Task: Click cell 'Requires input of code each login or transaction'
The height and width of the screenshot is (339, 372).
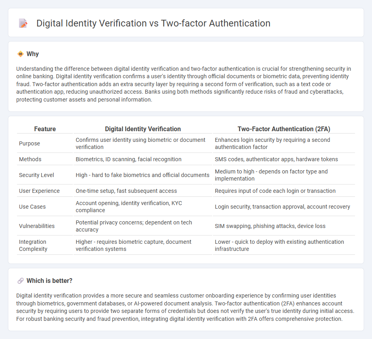Action: click(284, 191)
